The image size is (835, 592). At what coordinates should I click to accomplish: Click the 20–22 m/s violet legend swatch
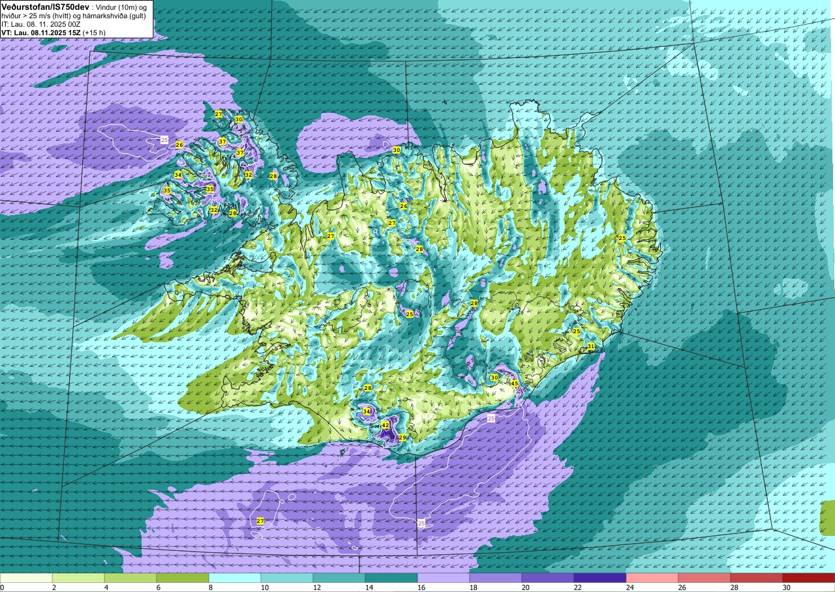click(x=548, y=578)
